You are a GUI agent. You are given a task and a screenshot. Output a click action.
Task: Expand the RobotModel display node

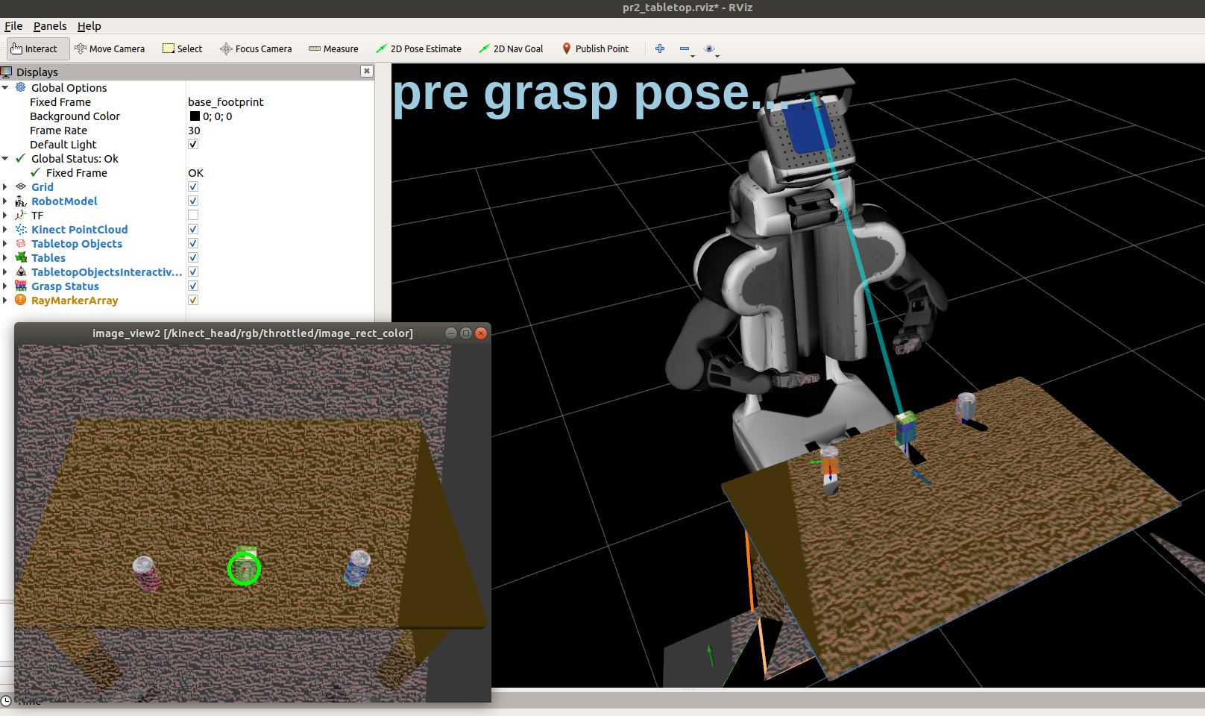pyautogui.click(x=5, y=201)
